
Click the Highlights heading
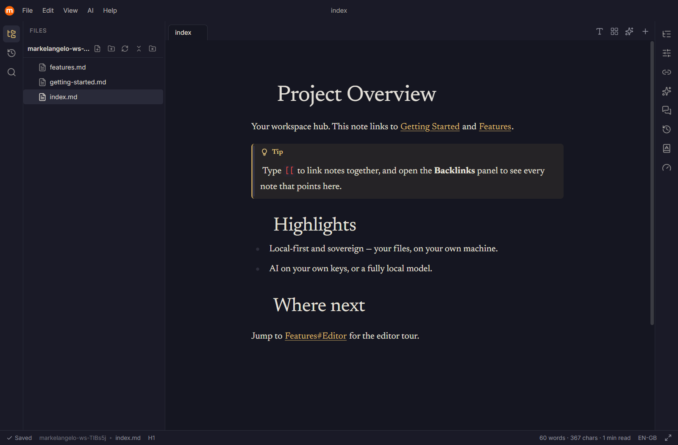coord(314,225)
